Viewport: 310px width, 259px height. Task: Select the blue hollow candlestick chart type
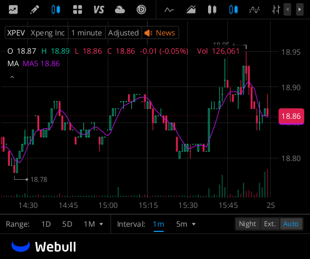coord(233,9)
